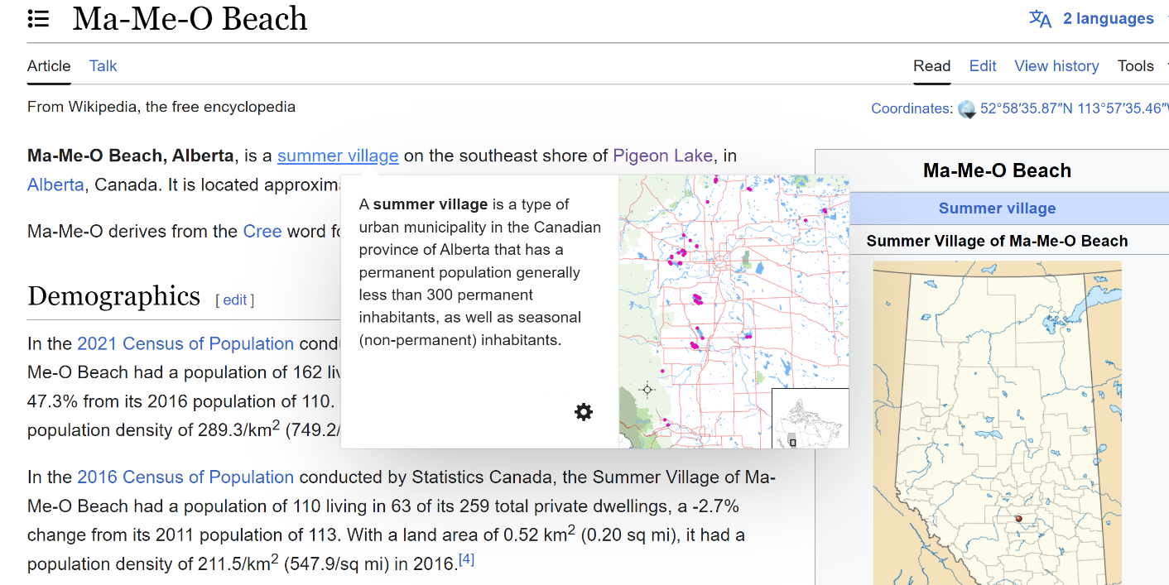Click the Edit tab at top
The image size is (1169, 585).
[983, 66]
